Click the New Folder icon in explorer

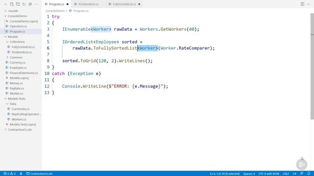tap(18, 4)
